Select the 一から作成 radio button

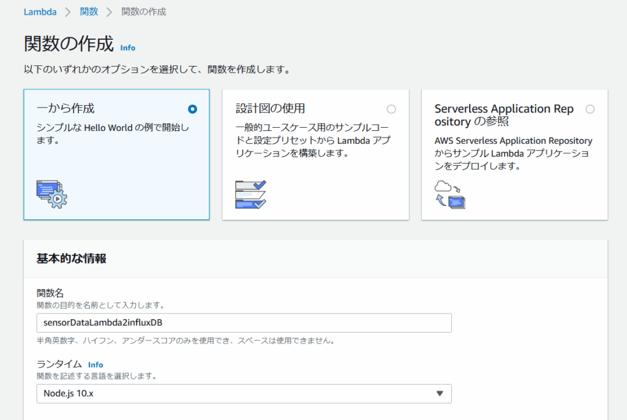192,109
